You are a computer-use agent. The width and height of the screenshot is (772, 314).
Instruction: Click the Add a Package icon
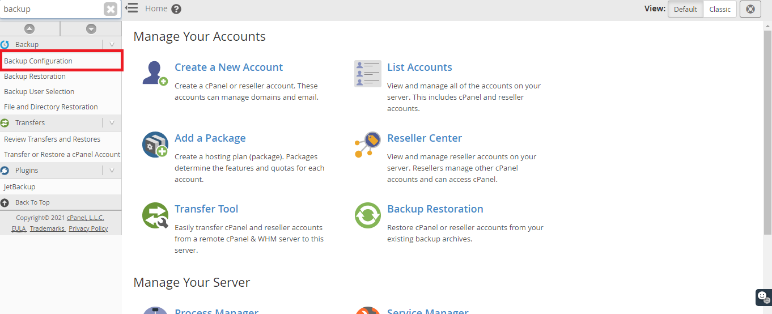click(x=155, y=144)
